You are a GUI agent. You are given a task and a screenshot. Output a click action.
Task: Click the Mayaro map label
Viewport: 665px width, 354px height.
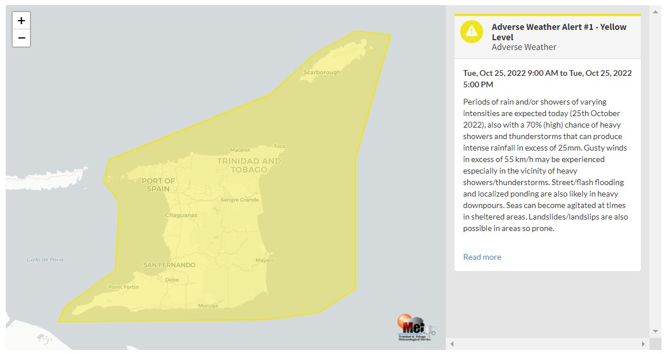[265, 260]
